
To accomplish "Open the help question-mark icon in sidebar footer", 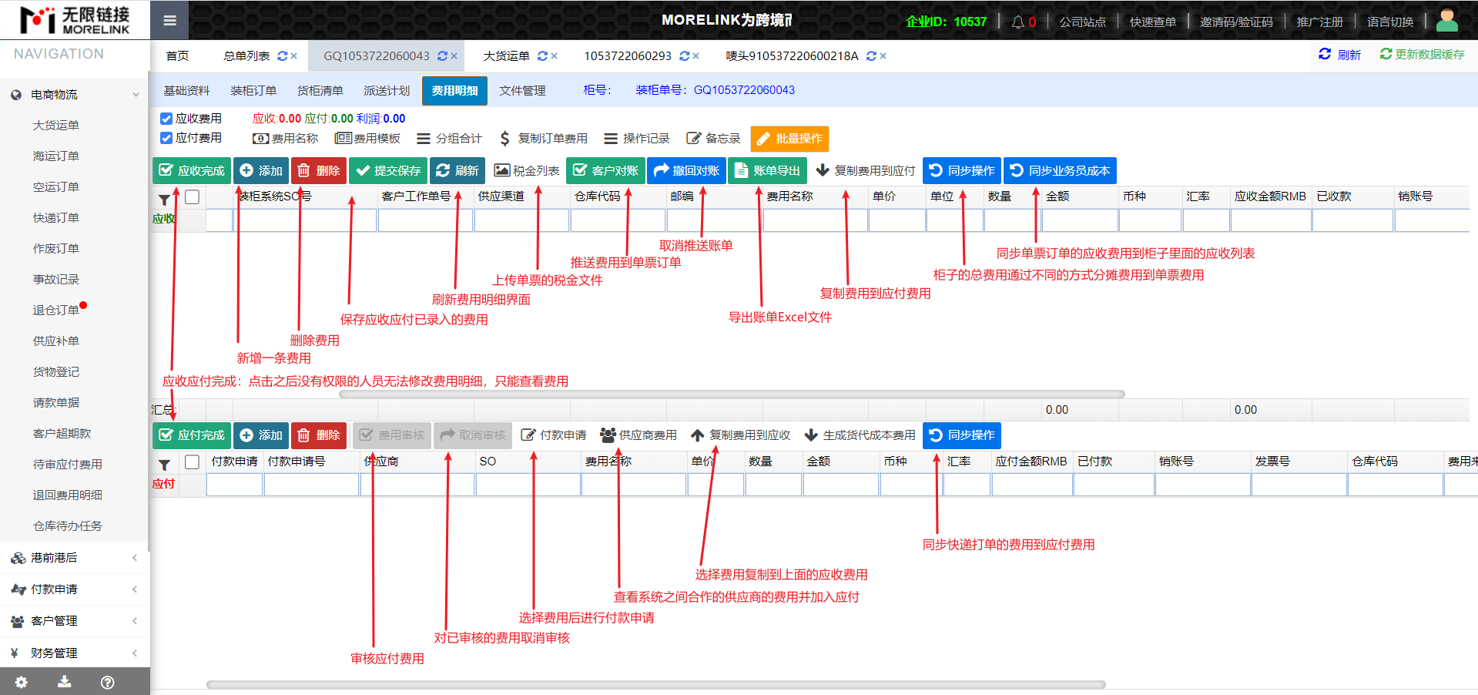I will [108, 682].
